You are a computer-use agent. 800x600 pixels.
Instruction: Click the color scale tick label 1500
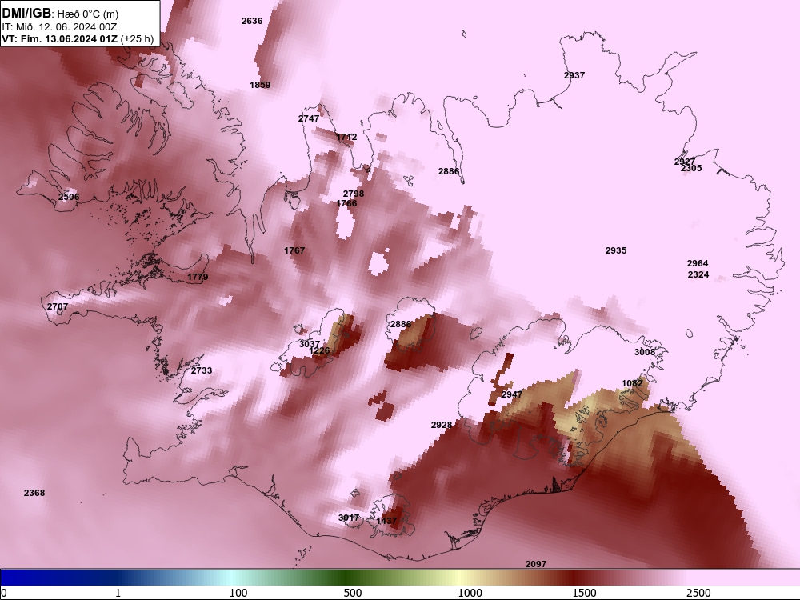584,593
